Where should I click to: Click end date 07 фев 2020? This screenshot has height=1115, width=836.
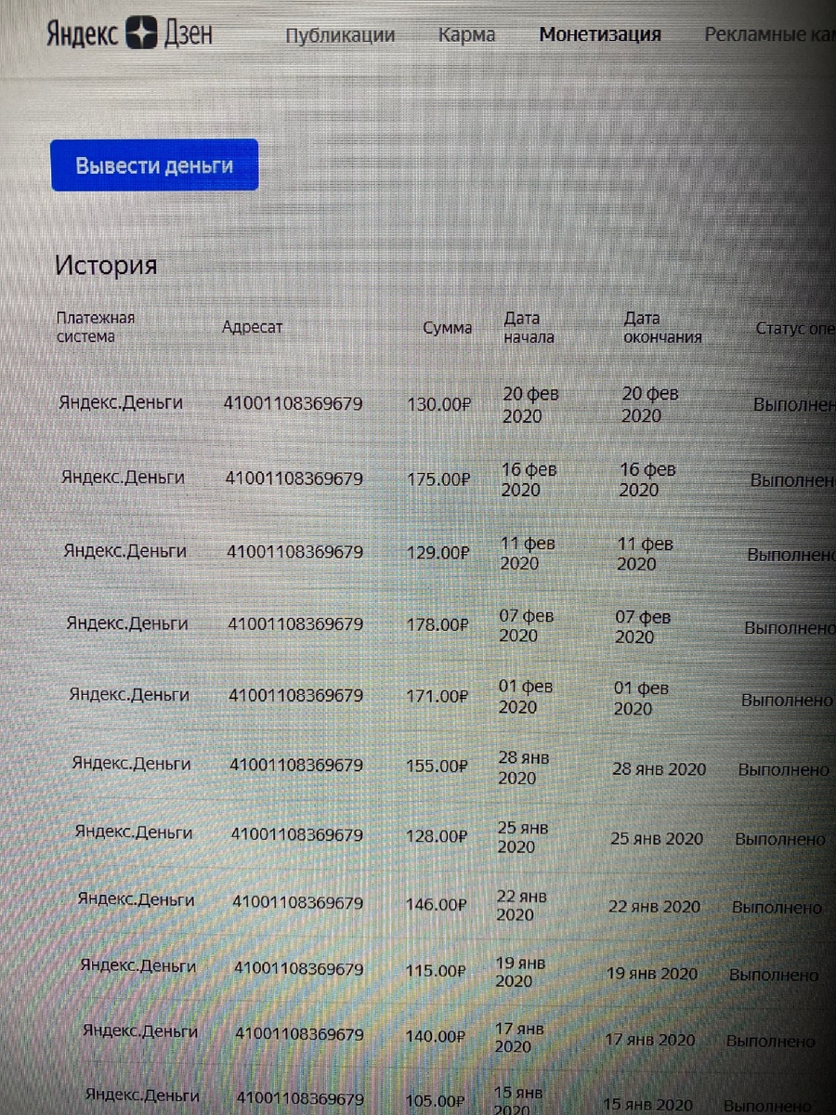642,626
